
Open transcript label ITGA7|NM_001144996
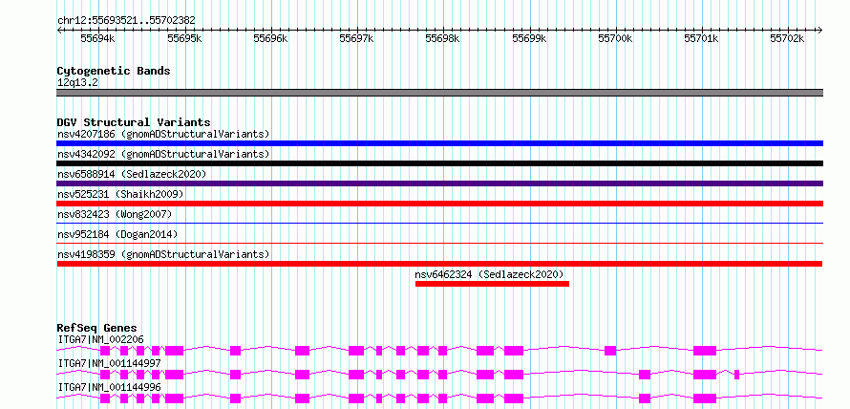point(110,387)
